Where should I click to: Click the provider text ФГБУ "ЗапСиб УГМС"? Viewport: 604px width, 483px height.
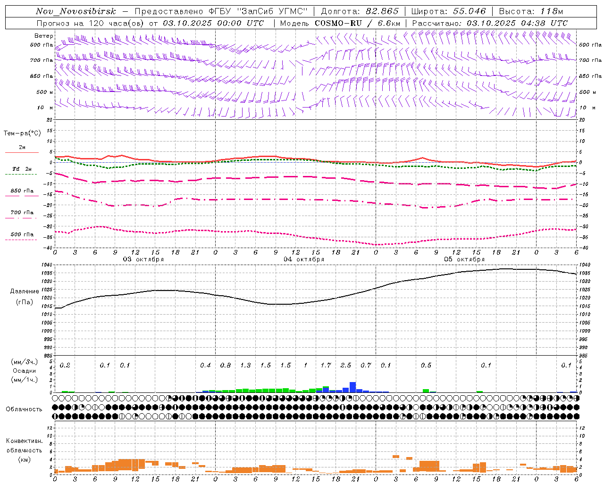[258, 12]
